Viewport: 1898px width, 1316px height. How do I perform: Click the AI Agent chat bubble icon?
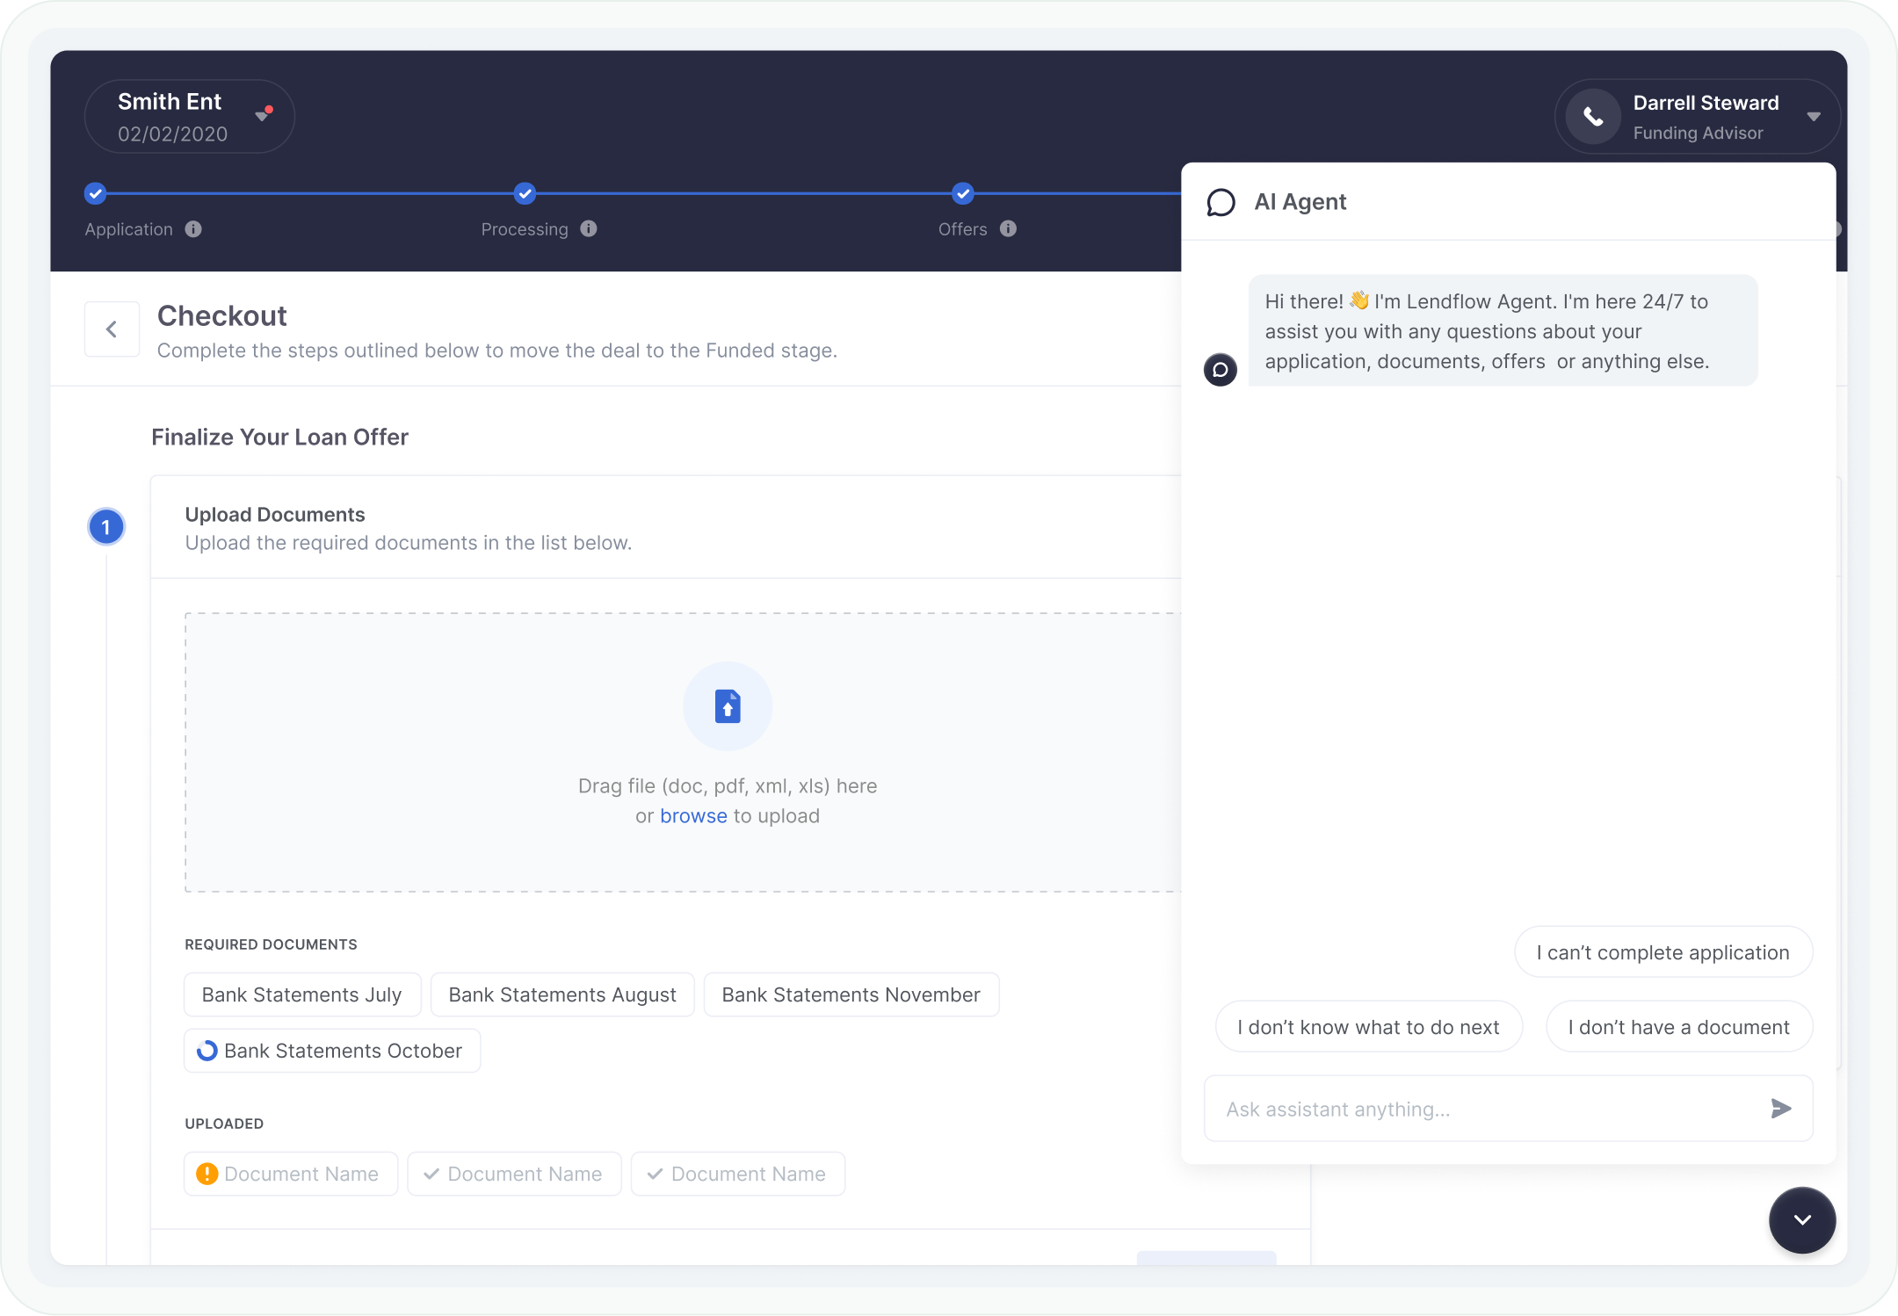pyautogui.click(x=1221, y=202)
